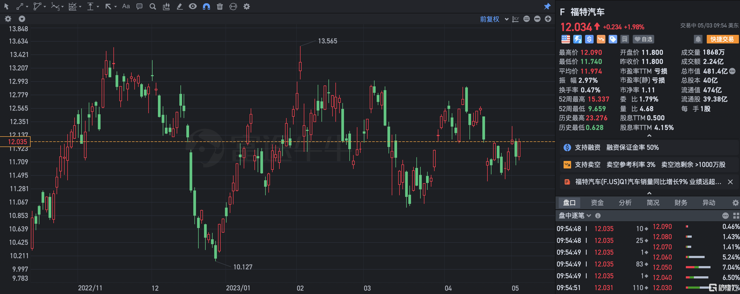Click the blue price tag icon
This screenshot has width=740, height=294.
[x=613, y=39]
